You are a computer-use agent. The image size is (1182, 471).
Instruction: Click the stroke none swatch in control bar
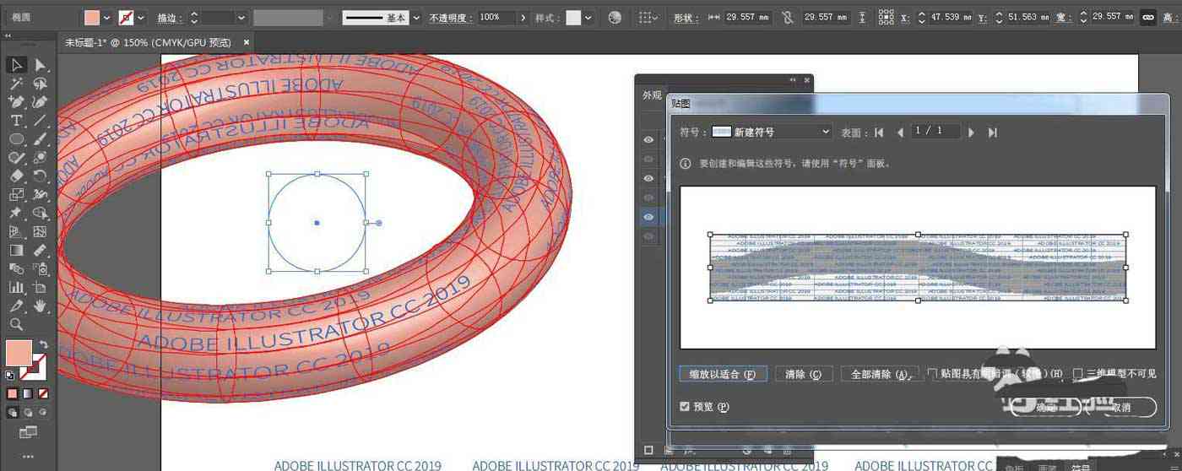point(126,17)
